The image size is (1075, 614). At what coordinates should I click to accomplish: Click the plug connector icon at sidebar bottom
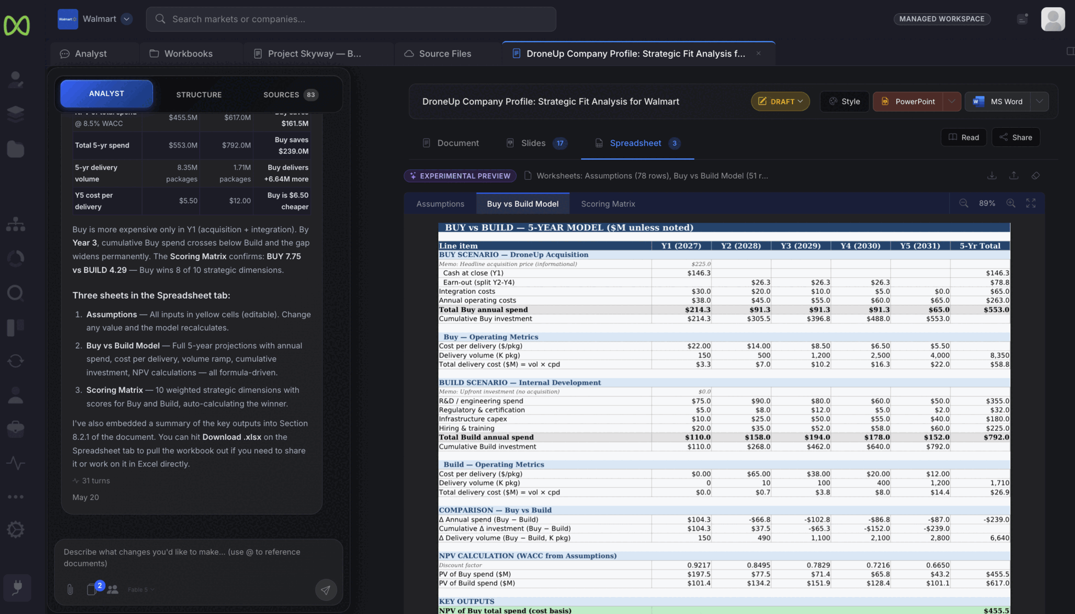click(17, 588)
